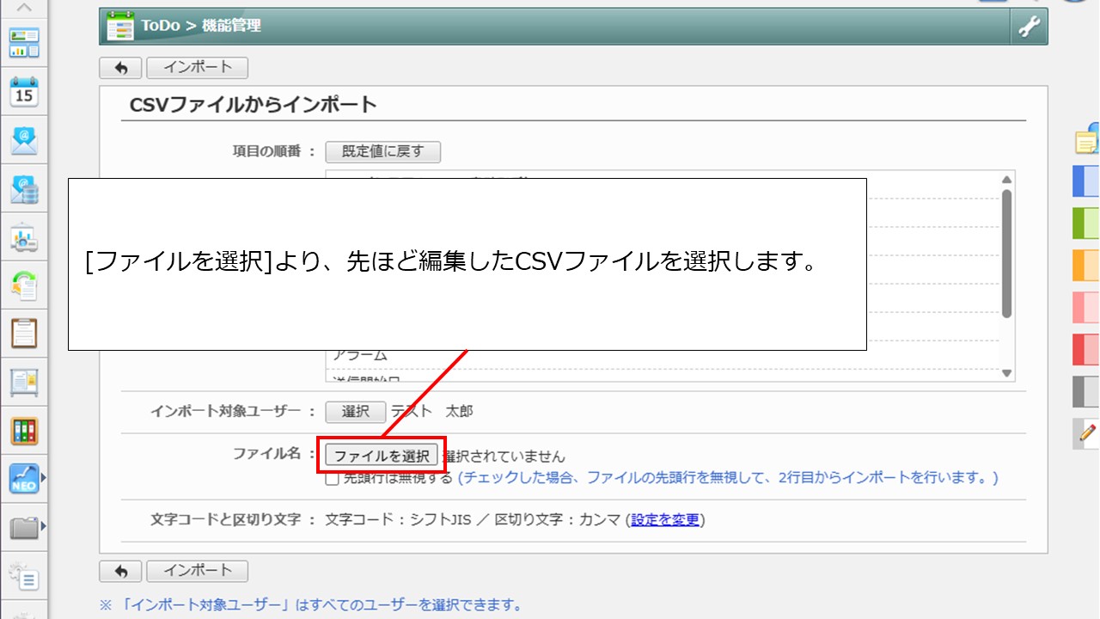Open the colored binders cabinet icon
This screenshot has height=619, width=1100.
(x=24, y=430)
